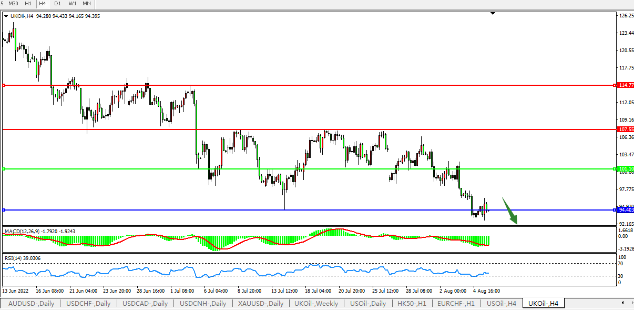Click the chart shift triangle marker at top
The width and height of the screenshot is (634, 310).
click(x=493, y=13)
